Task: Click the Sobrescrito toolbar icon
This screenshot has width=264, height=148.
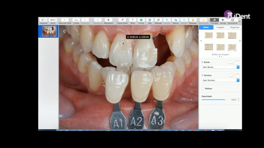Action: (98, 20)
